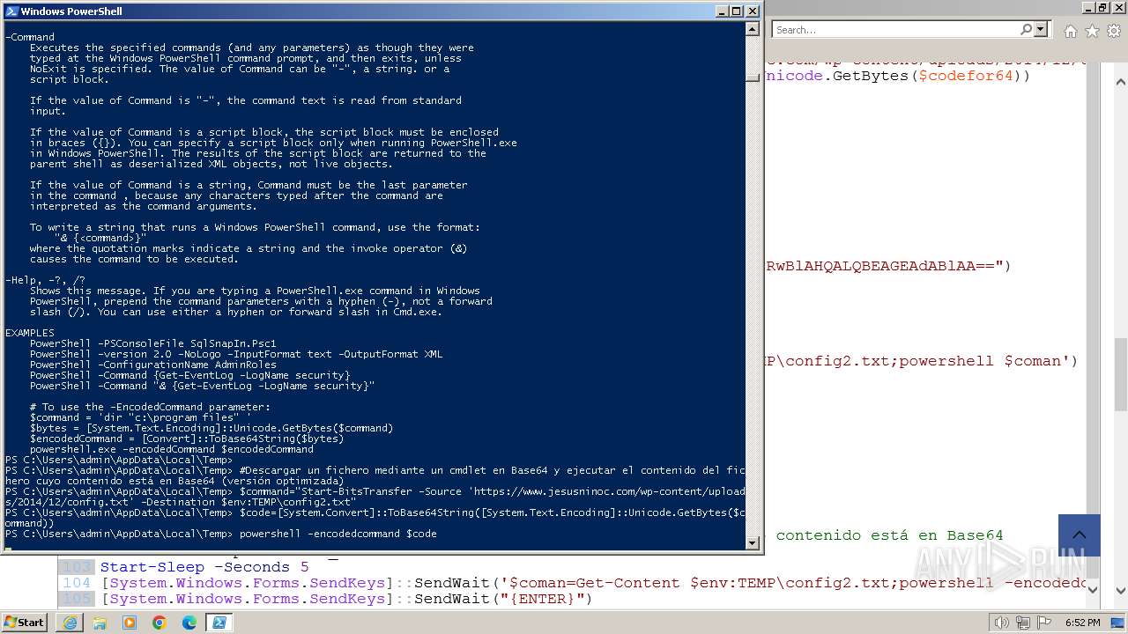
Task: Open File Explorer from the taskbar
Action: pos(100,623)
